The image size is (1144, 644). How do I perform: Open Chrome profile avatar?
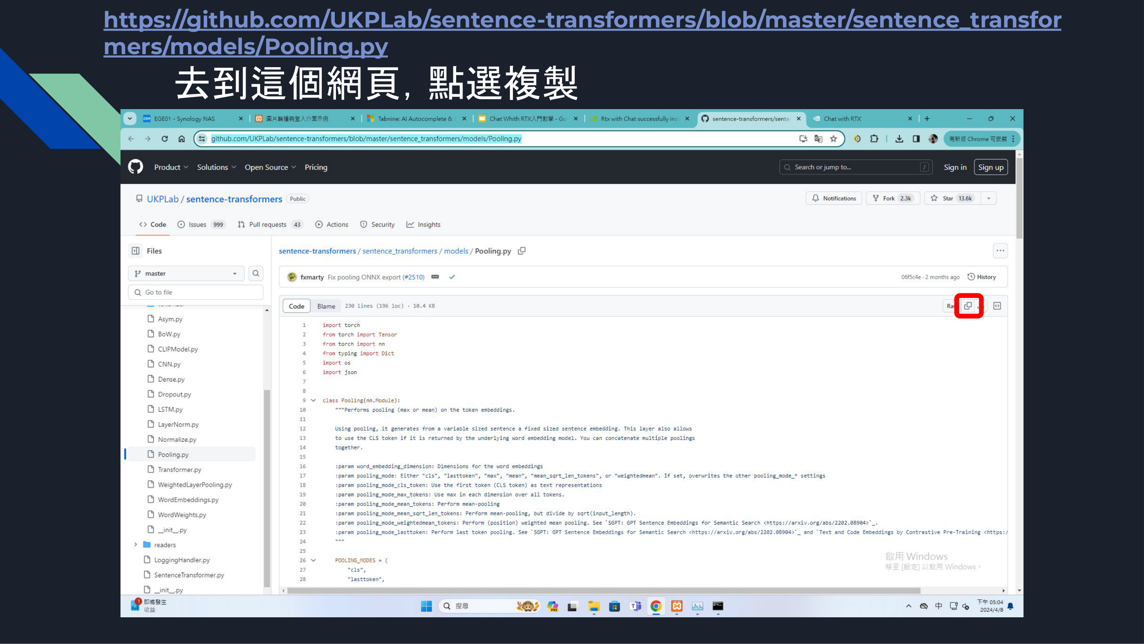[933, 138]
